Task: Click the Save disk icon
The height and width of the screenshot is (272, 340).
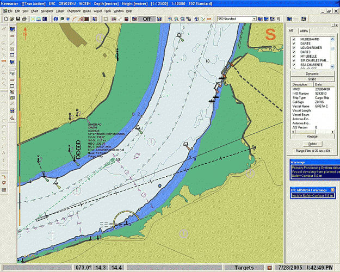Action: (x=17, y=18)
